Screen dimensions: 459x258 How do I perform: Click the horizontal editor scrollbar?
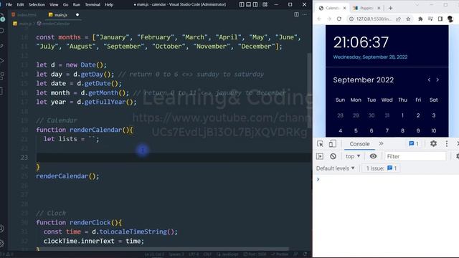[x=164, y=249]
